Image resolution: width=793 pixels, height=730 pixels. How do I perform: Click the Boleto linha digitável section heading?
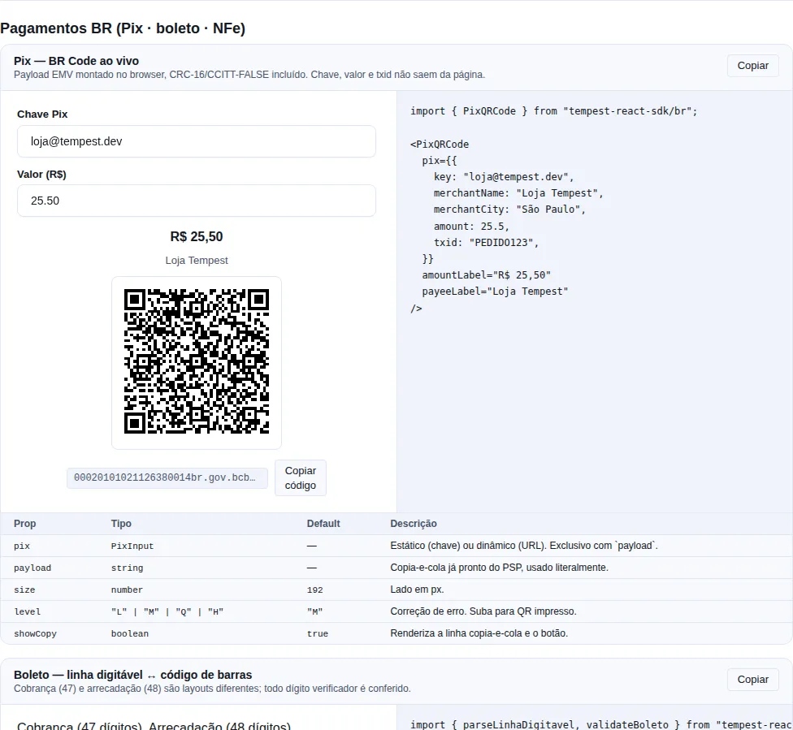[x=133, y=675]
